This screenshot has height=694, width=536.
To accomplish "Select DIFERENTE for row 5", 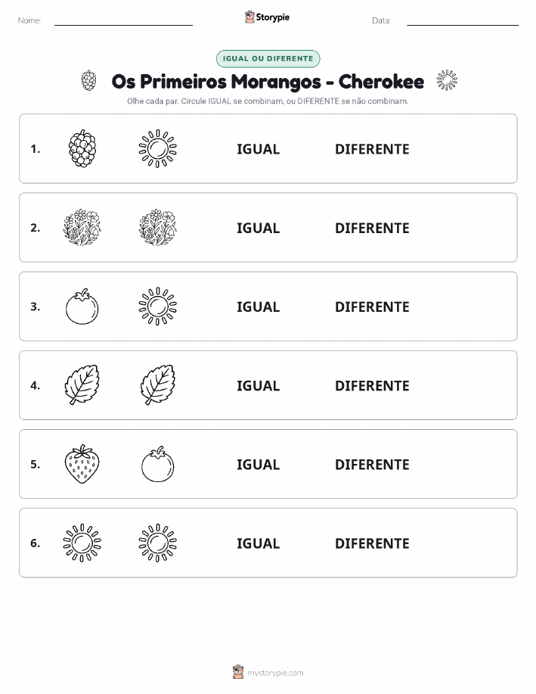I will tap(372, 464).
